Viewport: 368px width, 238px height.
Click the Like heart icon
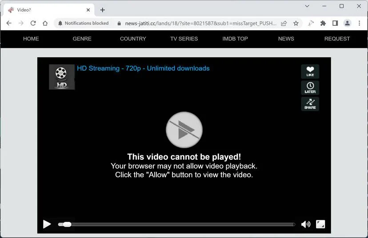click(310, 71)
